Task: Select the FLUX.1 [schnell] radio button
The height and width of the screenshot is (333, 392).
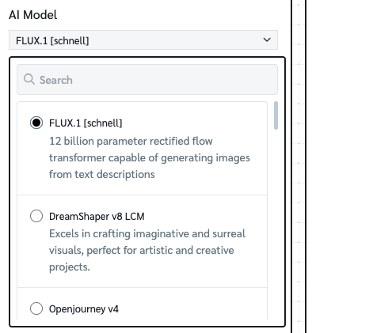Action: point(36,123)
